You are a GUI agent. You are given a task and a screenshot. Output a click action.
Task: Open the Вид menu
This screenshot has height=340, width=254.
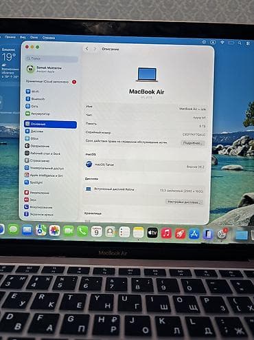click(x=23, y=37)
